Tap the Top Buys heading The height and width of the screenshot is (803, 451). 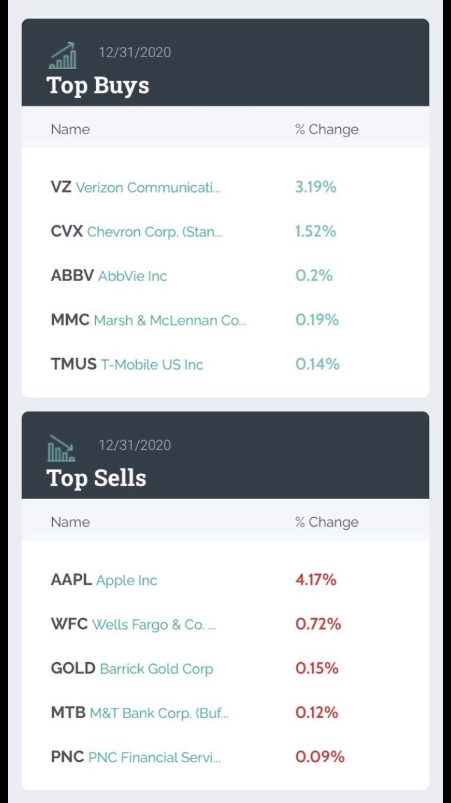(98, 85)
